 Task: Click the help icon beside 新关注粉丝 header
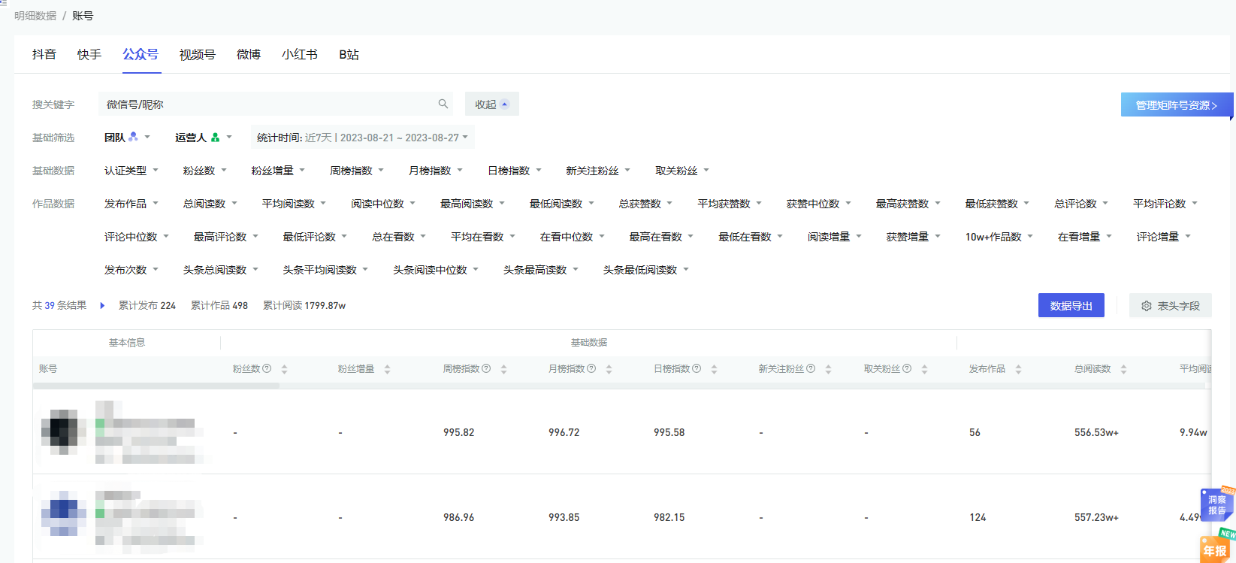coord(811,368)
